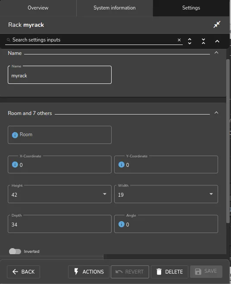Click the Y-Coordinate field
The width and height of the screenshot is (231, 284).
coord(166,164)
